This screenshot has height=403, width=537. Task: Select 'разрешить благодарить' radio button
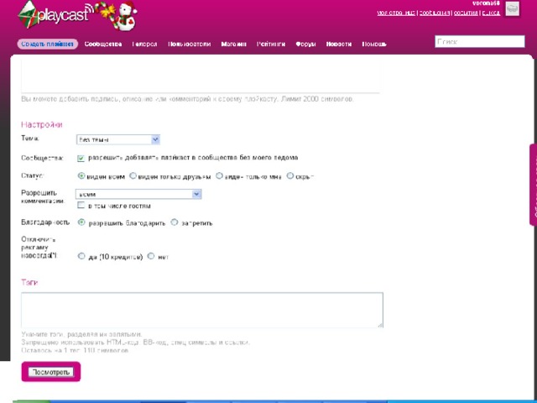click(x=81, y=222)
